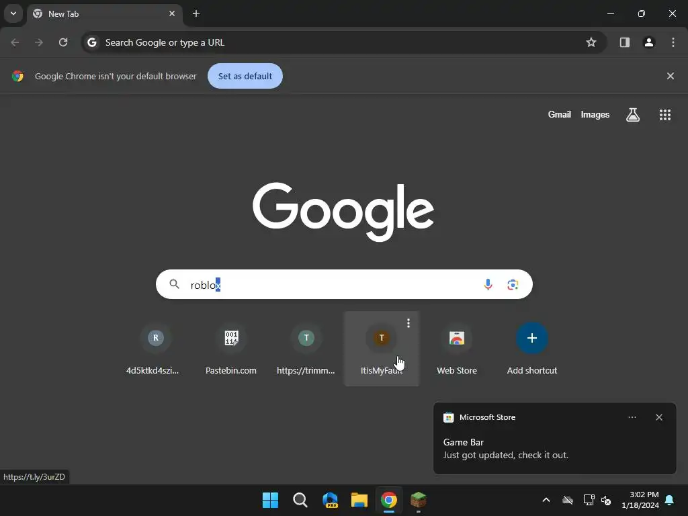The height and width of the screenshot is (516, 688).
Task: Close the Microsoft Store notification
Action: click(x=658, y=417)
